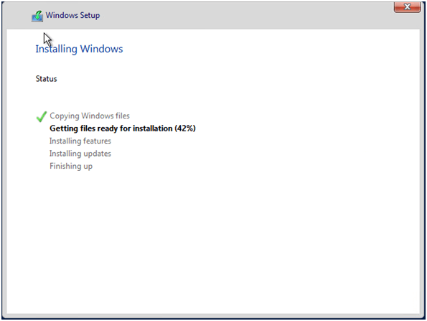Click the Installing Windows heading
427x321 pixels.
[x=79, y=49]
